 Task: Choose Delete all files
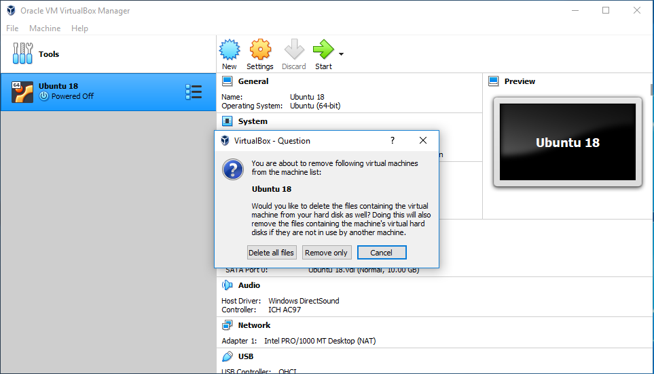[272, 253]
